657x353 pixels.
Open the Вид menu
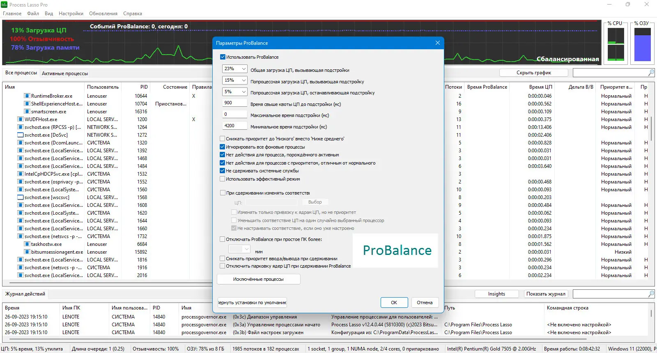(x=49, y=14)
